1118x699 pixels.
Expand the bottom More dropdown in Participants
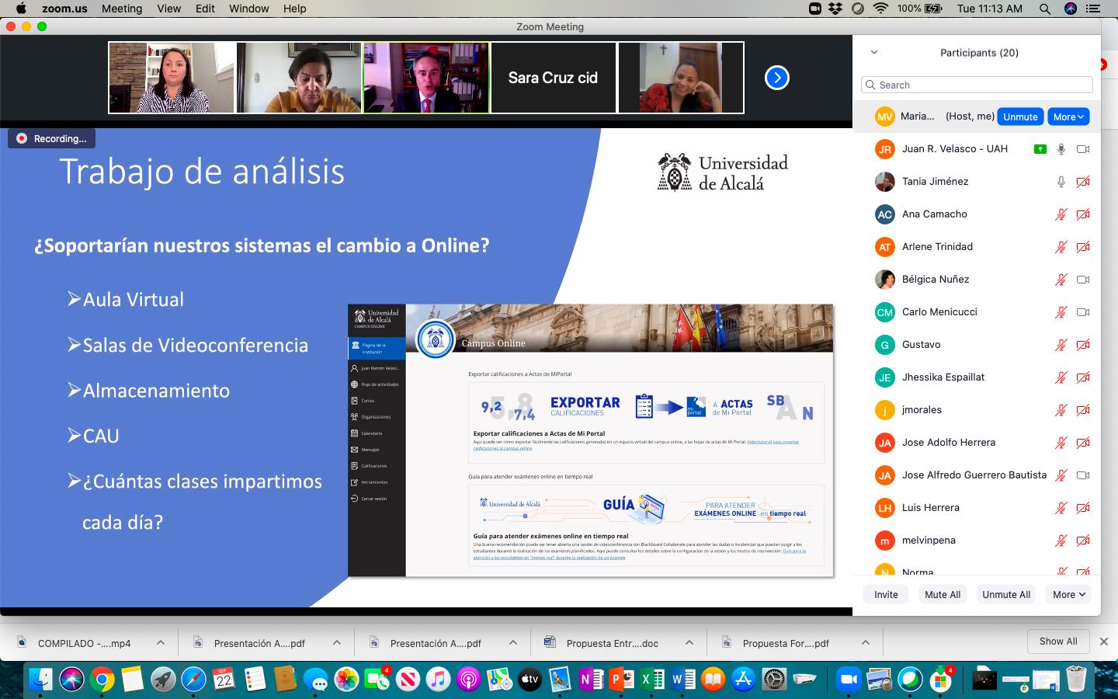(x=1068, y=594)
